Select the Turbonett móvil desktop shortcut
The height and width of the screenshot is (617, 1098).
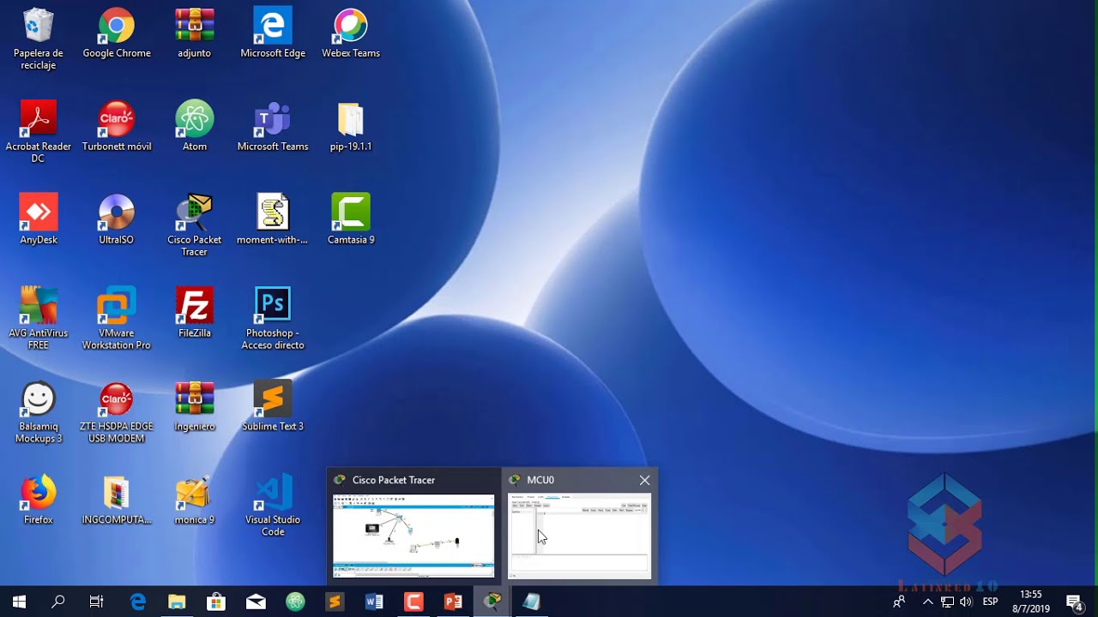click(x=117, y=127)
